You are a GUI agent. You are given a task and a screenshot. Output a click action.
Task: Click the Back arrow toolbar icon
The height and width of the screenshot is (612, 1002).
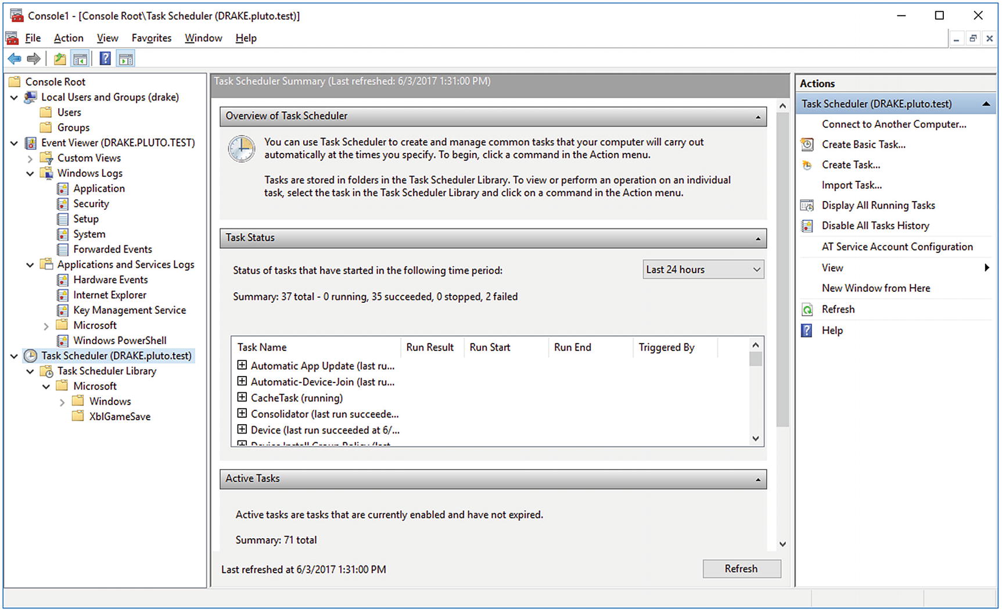pos(15,59)
